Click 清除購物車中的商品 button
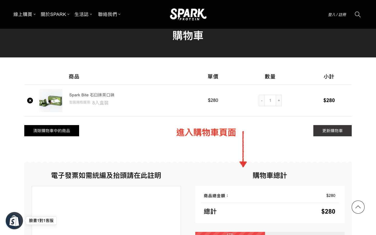 point(52,131)
